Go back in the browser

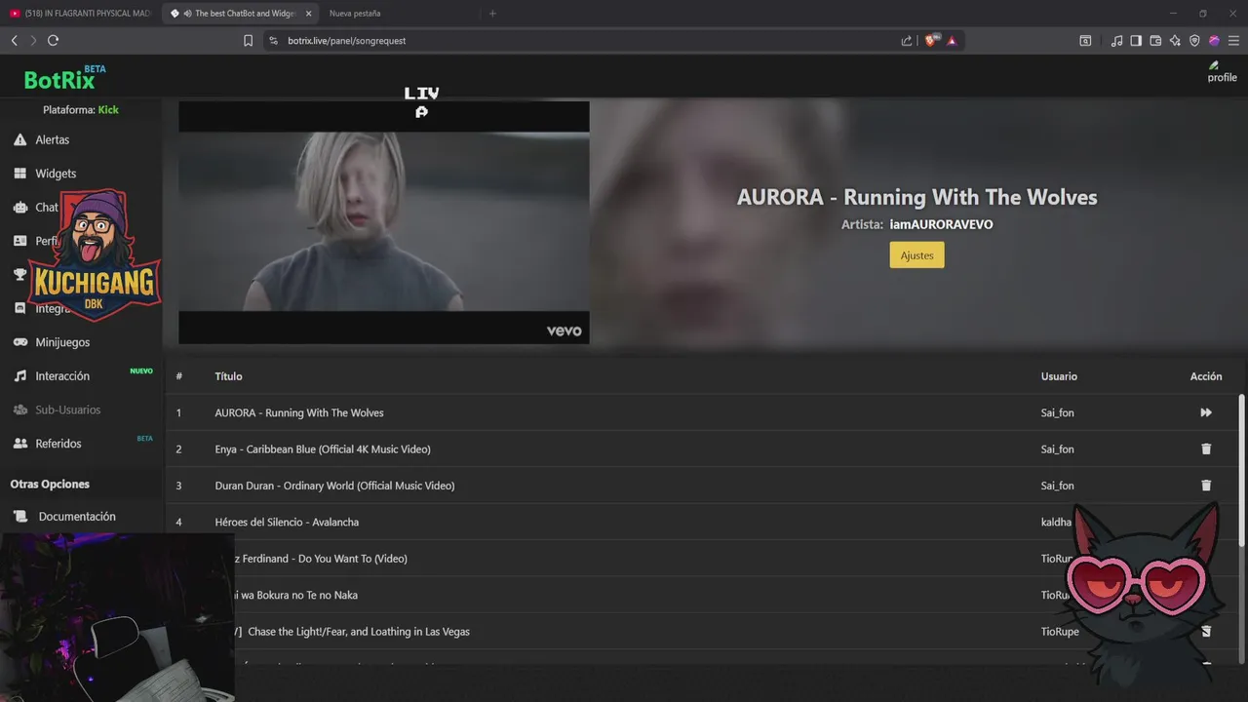(14, 40)
